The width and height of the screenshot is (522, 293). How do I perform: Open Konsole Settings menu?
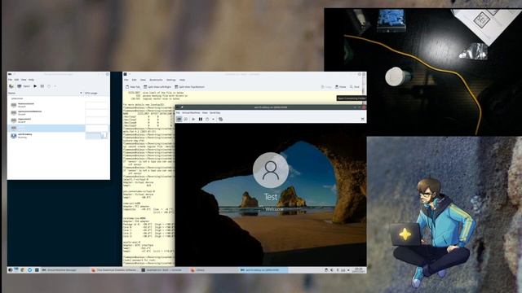pos(171,80)
